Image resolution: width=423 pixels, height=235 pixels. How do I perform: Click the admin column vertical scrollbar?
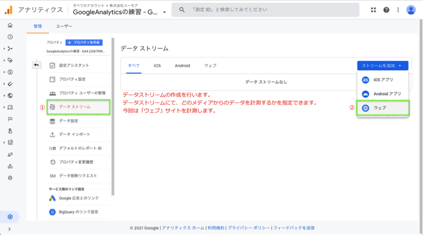click(x=113, y=116)
